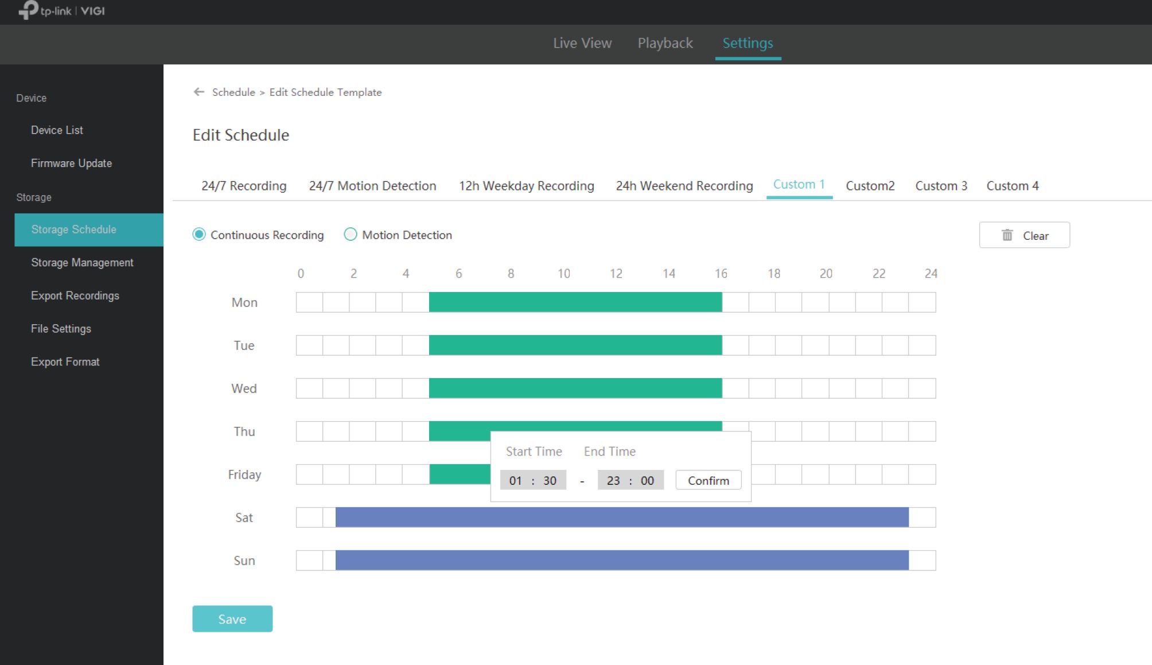Open Export Recordings in sidebar
This screenshot has width=1152, height=665.
tap(75, 295)
